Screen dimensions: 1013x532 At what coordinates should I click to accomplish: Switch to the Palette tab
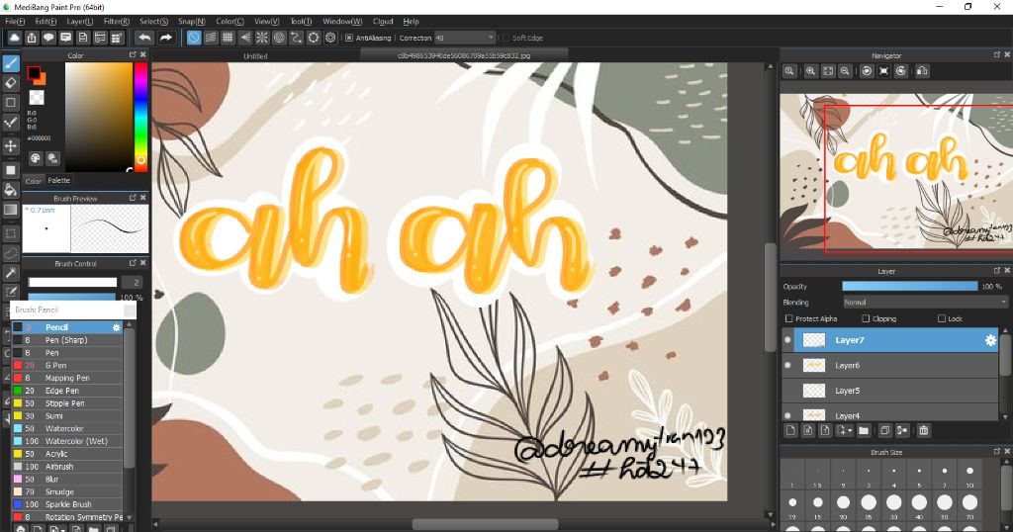point(58,181)
